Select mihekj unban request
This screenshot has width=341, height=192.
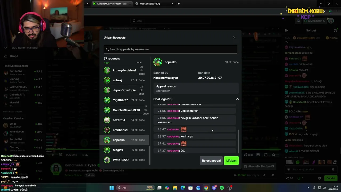point(124,80)
